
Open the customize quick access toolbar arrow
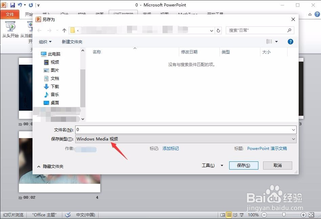(39, 5)
